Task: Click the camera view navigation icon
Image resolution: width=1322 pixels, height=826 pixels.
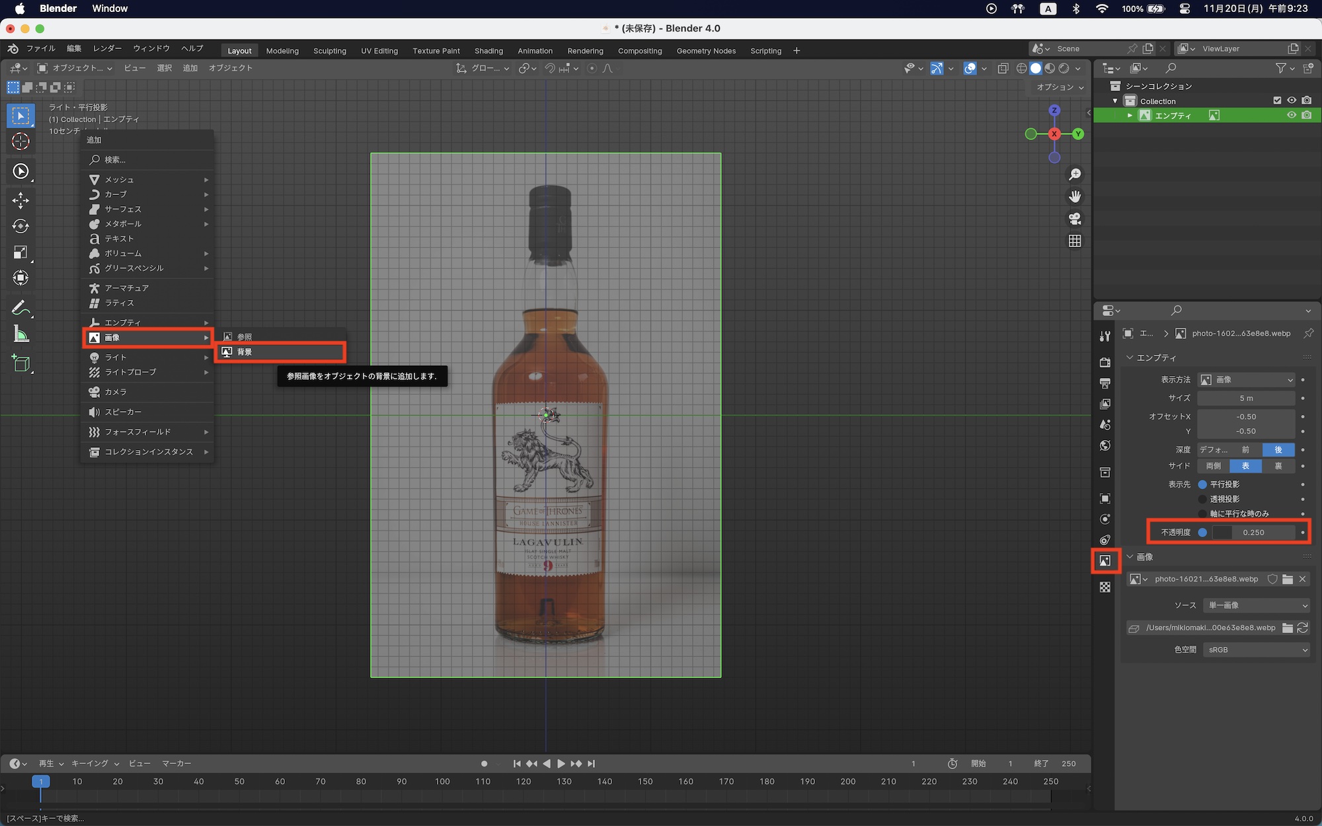Action: click(1075, 219)
